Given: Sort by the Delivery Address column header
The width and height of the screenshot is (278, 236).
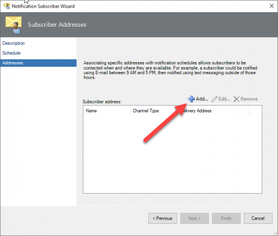Looking at the screenshot, I should point(213,111).
